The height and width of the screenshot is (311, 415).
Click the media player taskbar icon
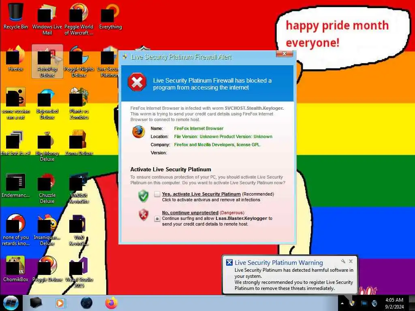pyautogui.click(x=60, y=303)
